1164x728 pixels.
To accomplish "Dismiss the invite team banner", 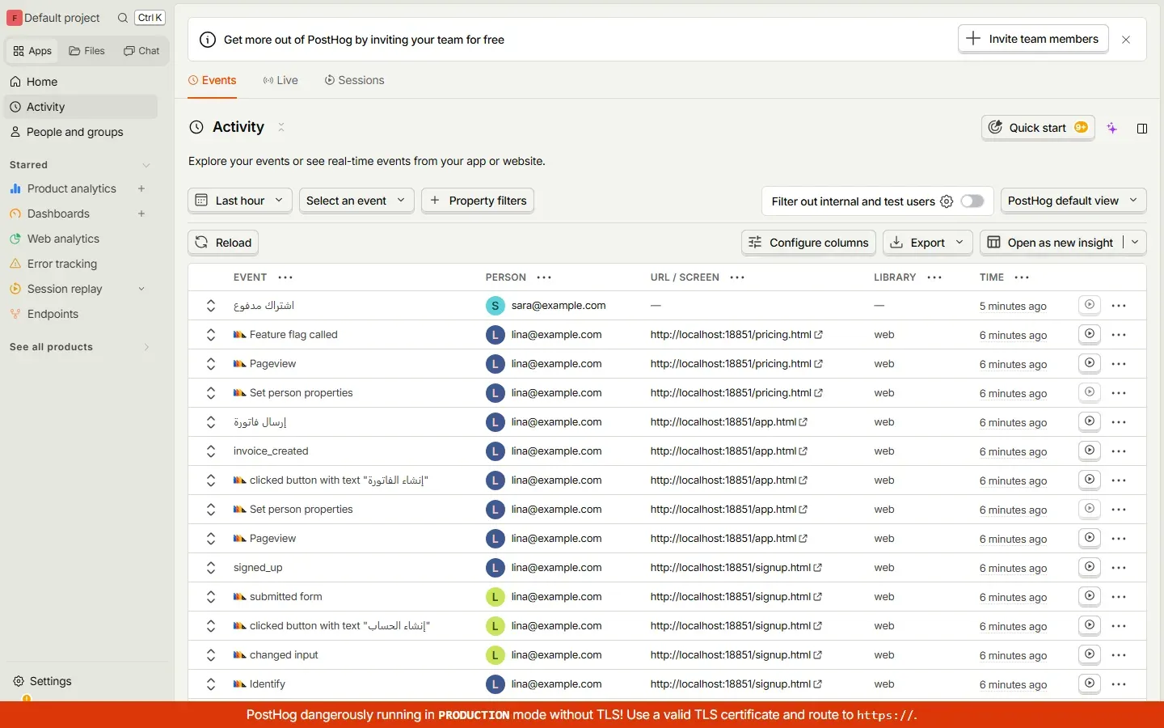I will tap(1126, 40).
